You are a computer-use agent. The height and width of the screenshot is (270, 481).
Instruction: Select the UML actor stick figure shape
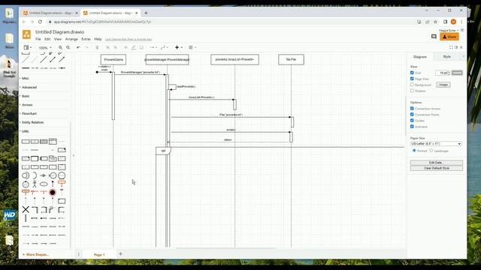pos(35,184)
